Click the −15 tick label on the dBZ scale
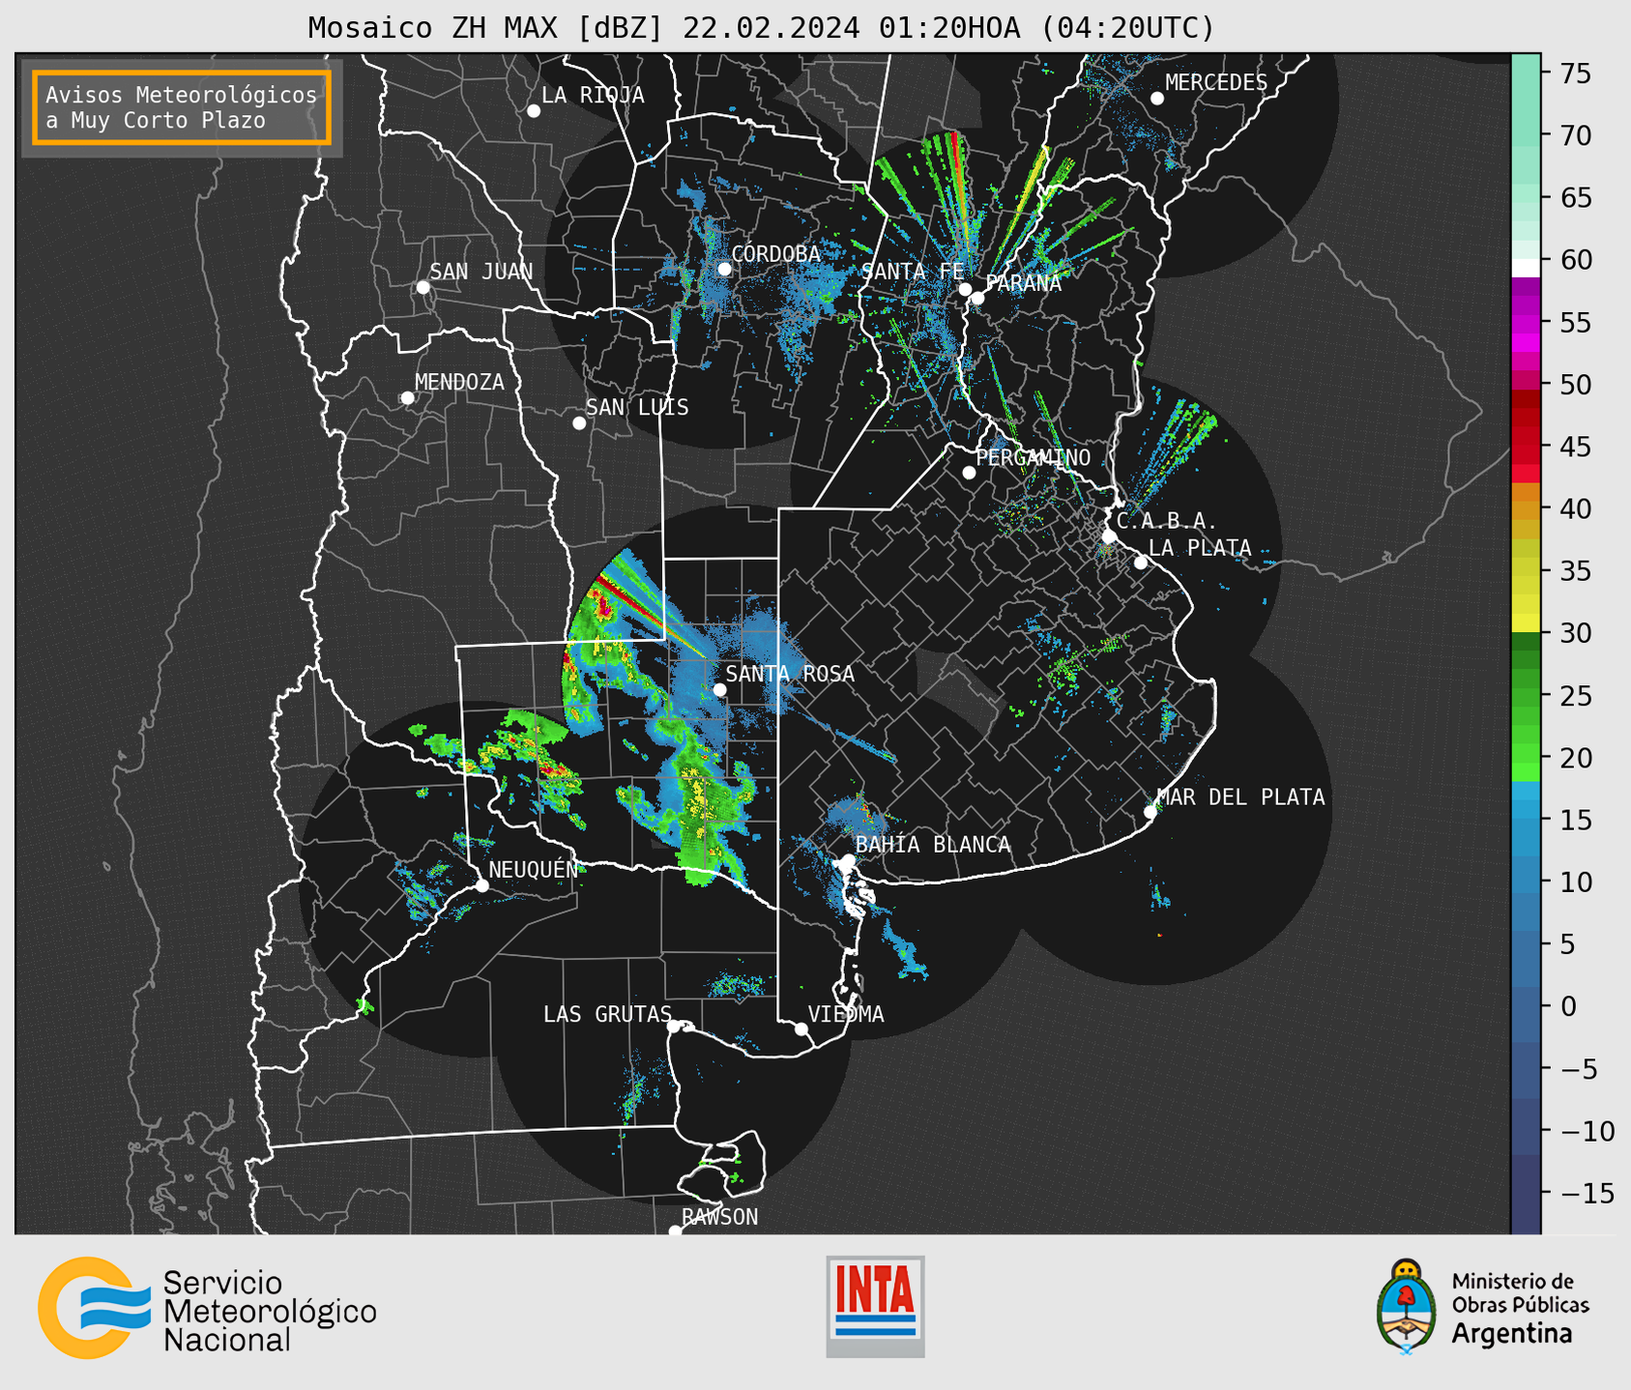Viewport: 1631px width, 1390px height. pyautogui.click(x=1587, y=1193)
